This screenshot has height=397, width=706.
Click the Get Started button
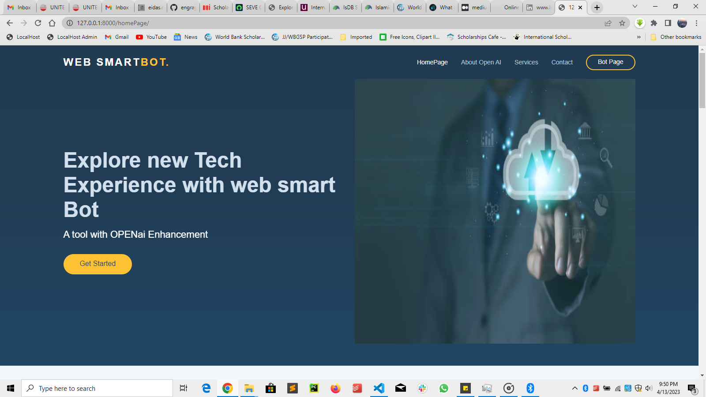point(98,264)
